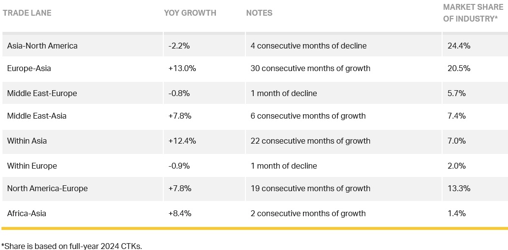Select the Middle East-Europe cell
Image resolution: width=508 pixels, height=250 pixels.
click(42, 93)
